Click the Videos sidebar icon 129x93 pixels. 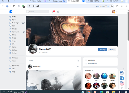point(10,41)
